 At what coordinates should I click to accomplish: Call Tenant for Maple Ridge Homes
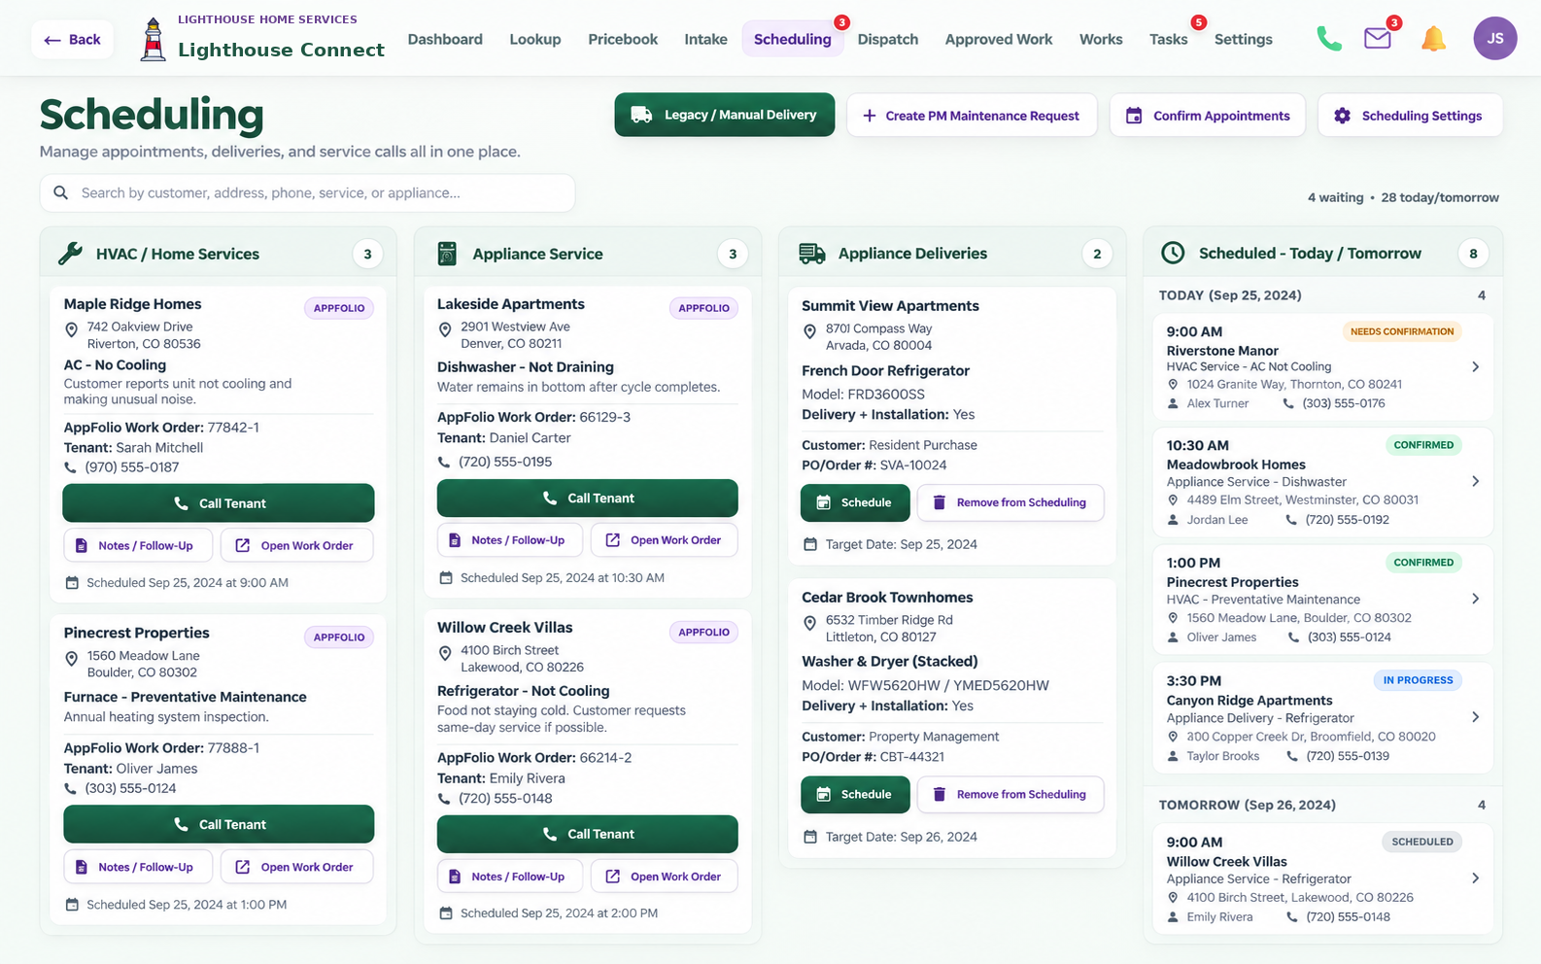point(219,503)
